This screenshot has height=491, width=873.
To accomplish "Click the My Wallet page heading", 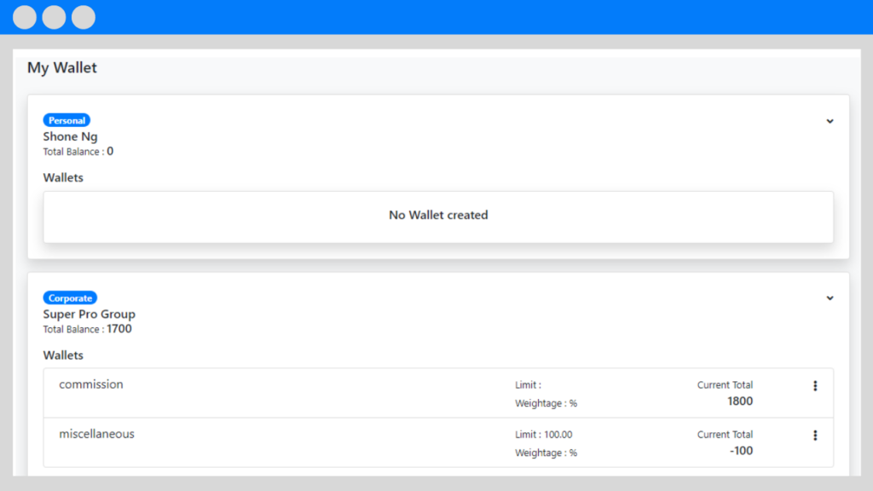I will [x=61, y=68].
